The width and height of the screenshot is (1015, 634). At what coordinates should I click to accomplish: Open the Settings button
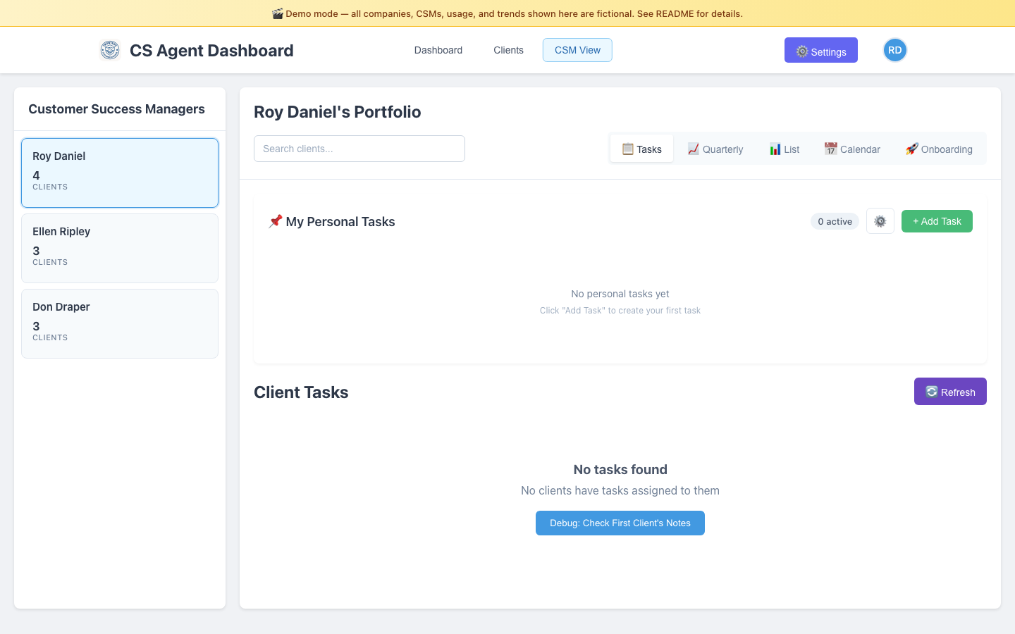(821, 50)
